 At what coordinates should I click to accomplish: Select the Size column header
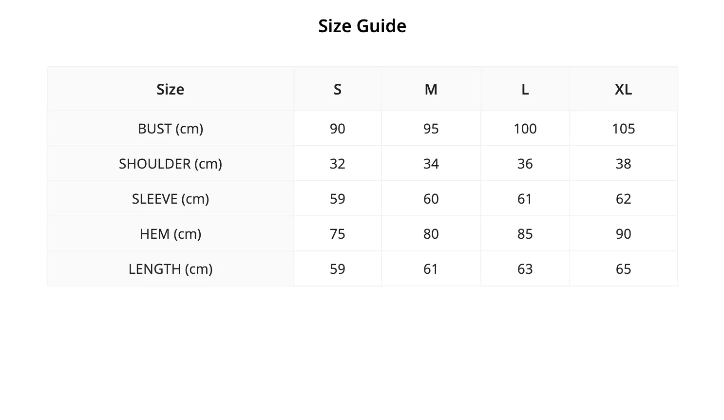click(171, 89)
